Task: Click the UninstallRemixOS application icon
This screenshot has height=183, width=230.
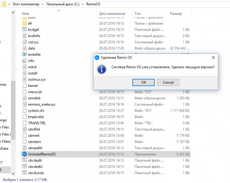Action: (x=25, y=154)
